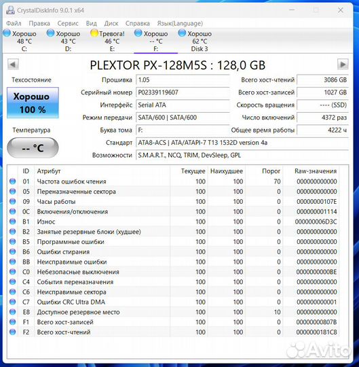The image size is (359, 367).
Task: Click the drive letter field F:
Action: tap(183, 130)
